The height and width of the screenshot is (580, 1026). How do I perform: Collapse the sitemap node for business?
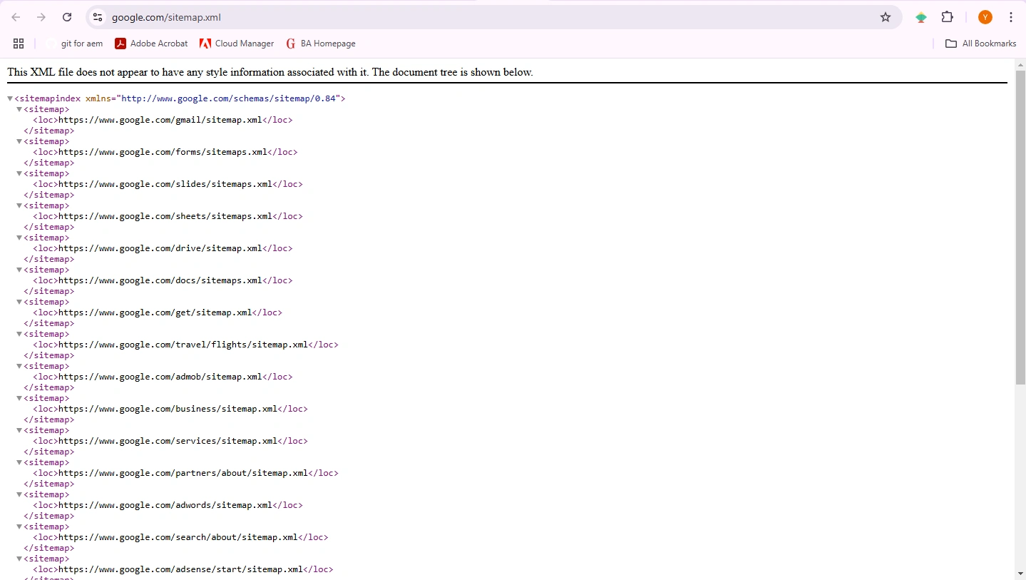19,398
